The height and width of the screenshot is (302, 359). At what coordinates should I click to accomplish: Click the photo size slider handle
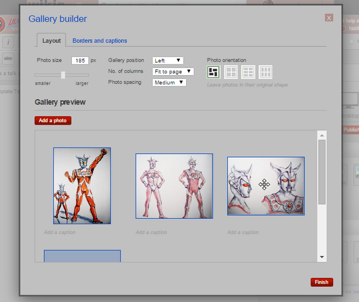pos(63,75)
